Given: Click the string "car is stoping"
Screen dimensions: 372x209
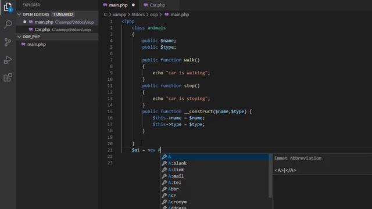Looking at the screenshot, I should coord(187,99).
